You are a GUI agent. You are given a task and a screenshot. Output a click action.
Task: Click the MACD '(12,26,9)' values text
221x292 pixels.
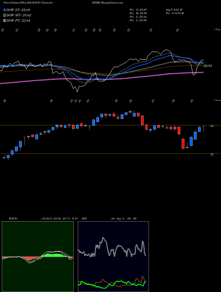60,219
